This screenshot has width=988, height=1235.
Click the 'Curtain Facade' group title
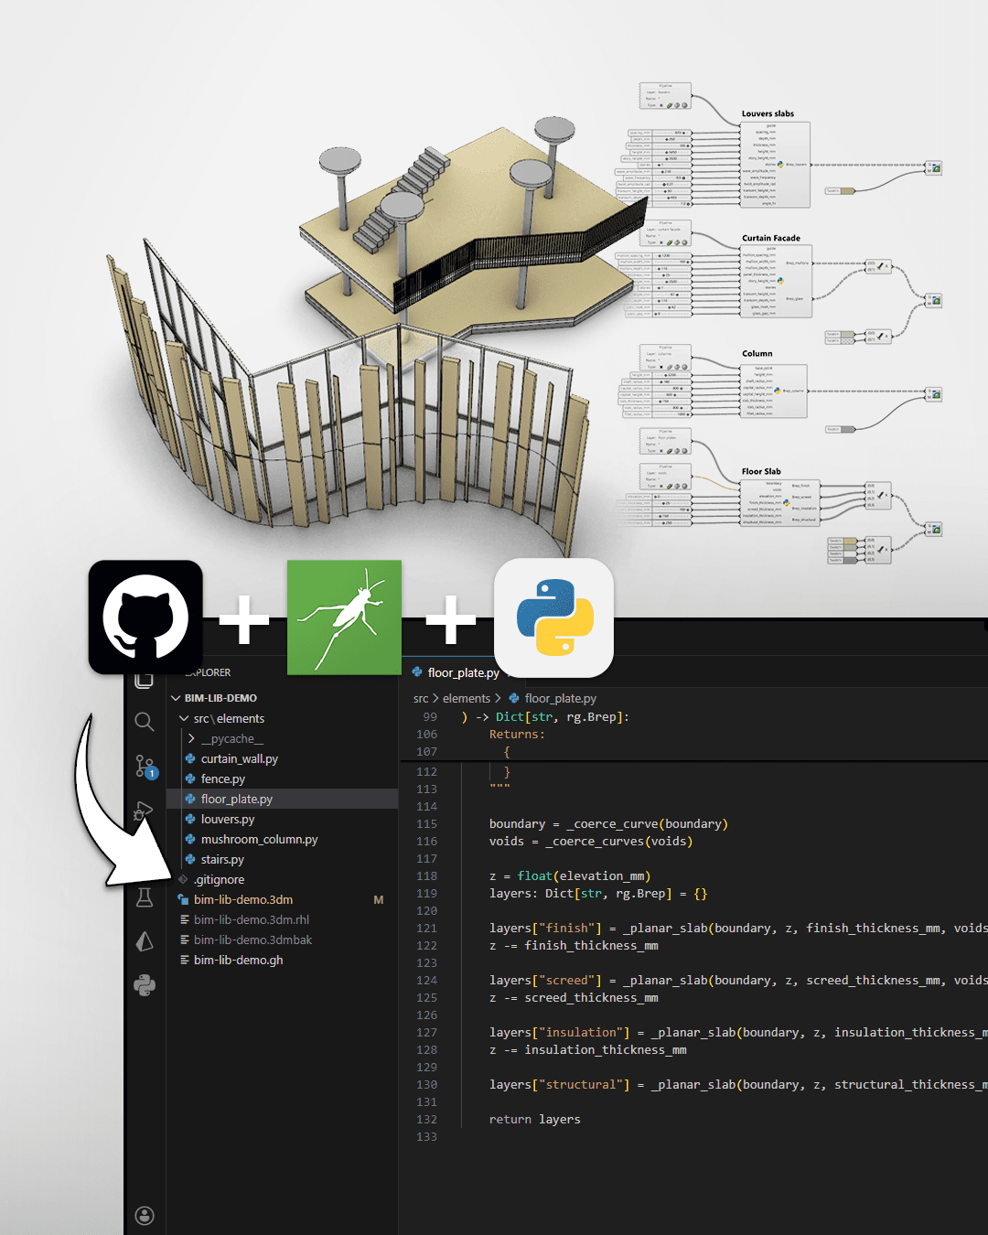coord(771,238)
